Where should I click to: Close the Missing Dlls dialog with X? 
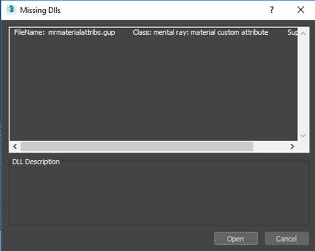point(301,10)
